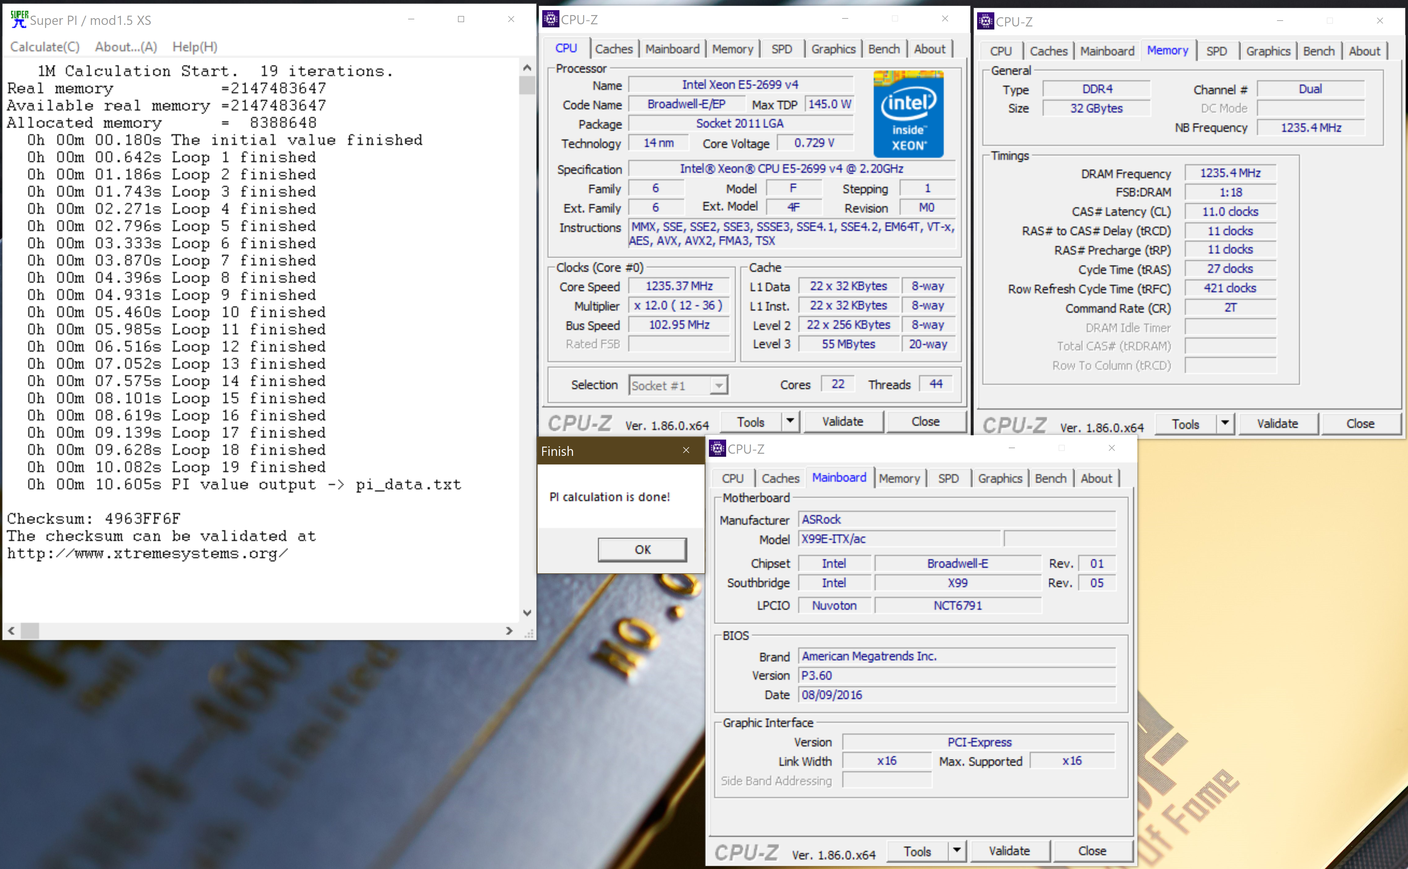Viewport: 1408px width, 869px height.
Task: Click the Super PI app icon in title bar
Action: point(19,19)
